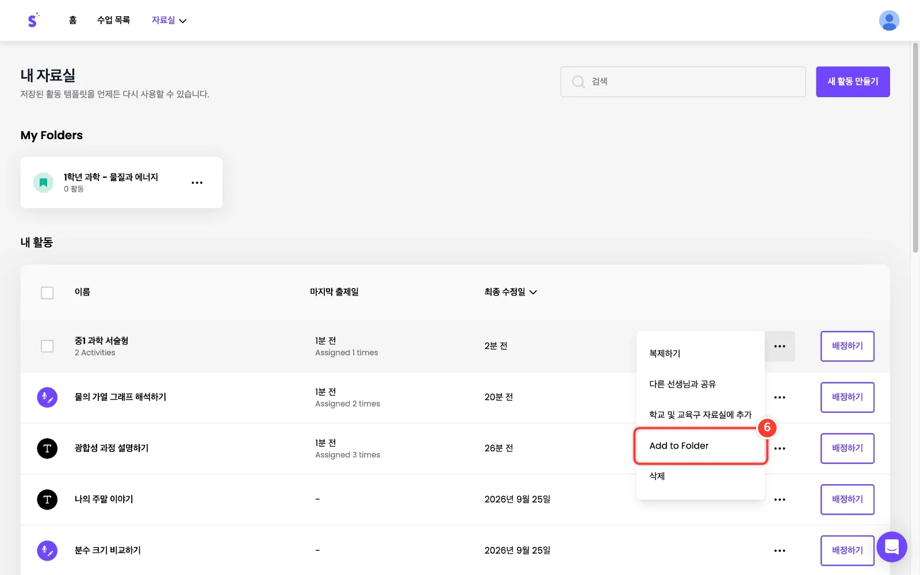The image size is (920, 575).
Task: Click 배정하기 for 물의 가열 그래프 해석하기
Action: [x=848, y=397]
